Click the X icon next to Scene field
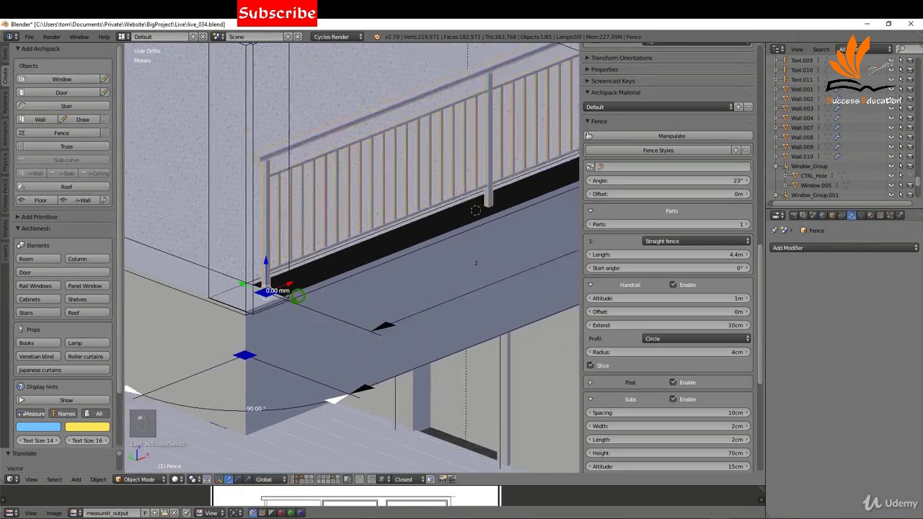Screen dimensions: 923x519 tap(297, 37)
